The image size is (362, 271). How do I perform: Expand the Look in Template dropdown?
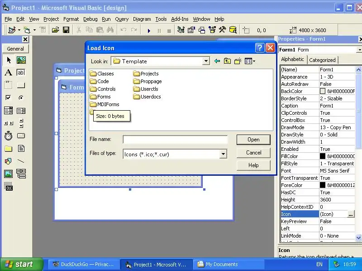(x=206, y=61)
